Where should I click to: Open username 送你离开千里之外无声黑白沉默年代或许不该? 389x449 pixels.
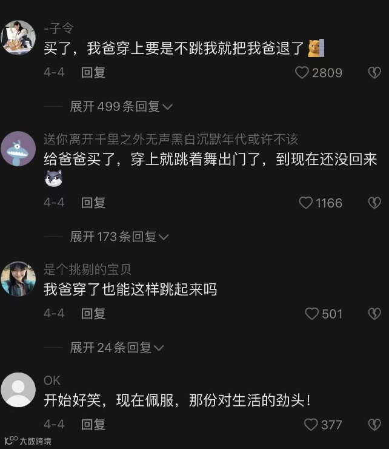[x=171, y=139]
